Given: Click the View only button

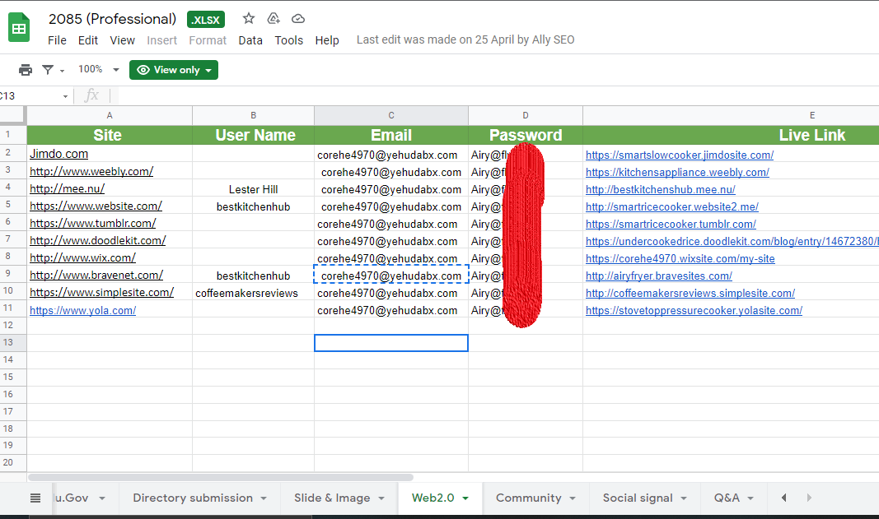Looking at the screenshot, I should click(174, 70).
